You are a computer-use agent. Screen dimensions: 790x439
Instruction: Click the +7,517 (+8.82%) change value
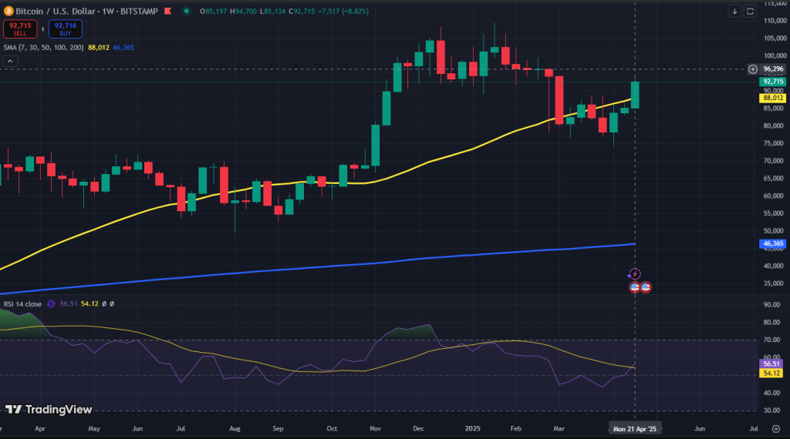[x=343, y=11]
